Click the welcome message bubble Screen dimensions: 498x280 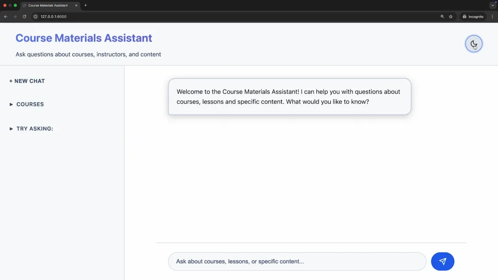289,96
